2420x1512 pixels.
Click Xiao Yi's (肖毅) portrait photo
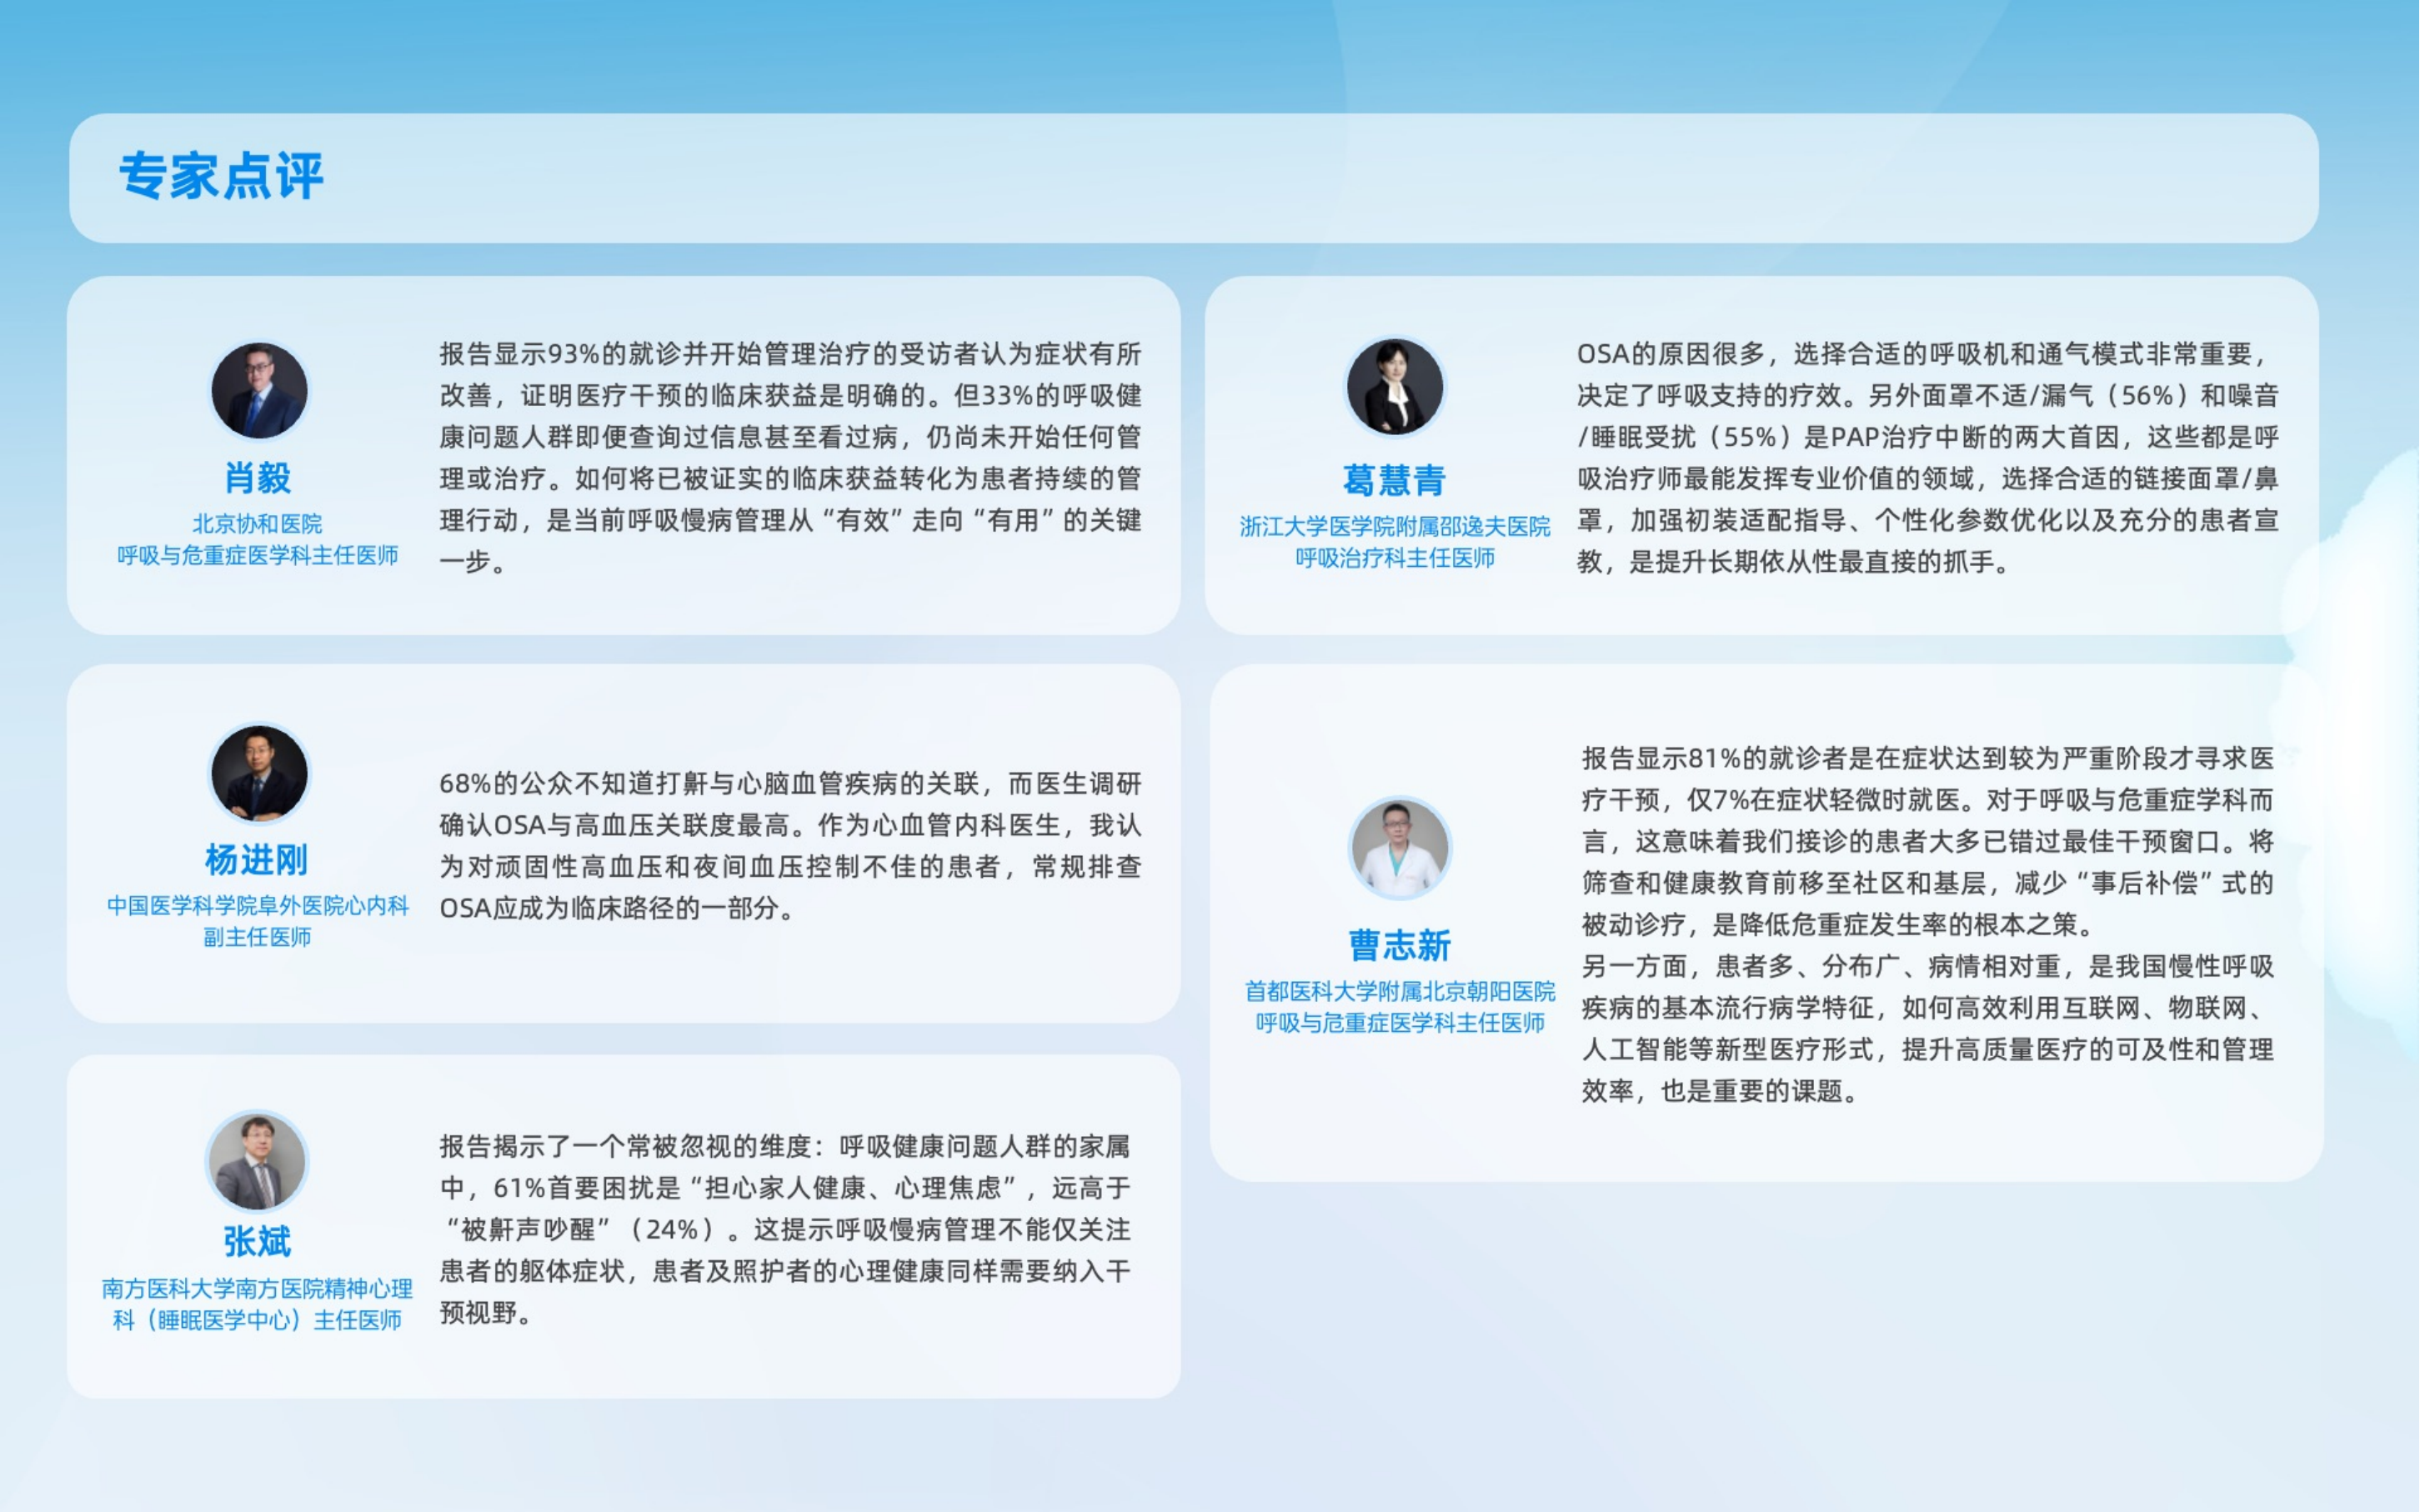(259, 391)
